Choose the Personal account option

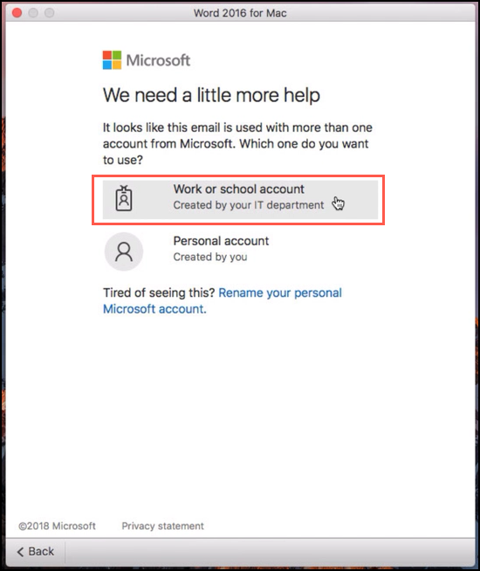(x=240, y=251)
